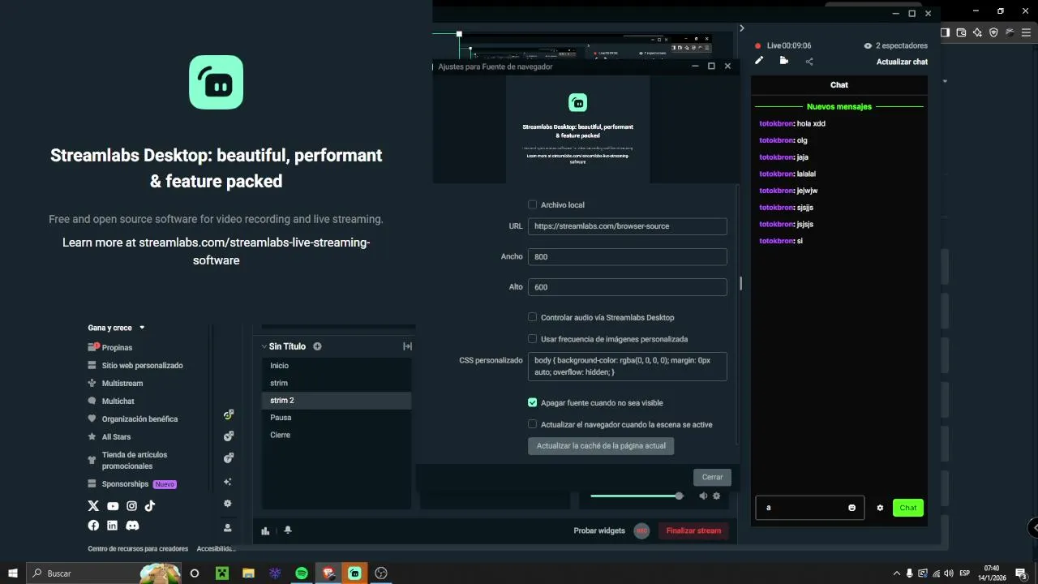Click the notifications bell icon

tap(288, 530)
